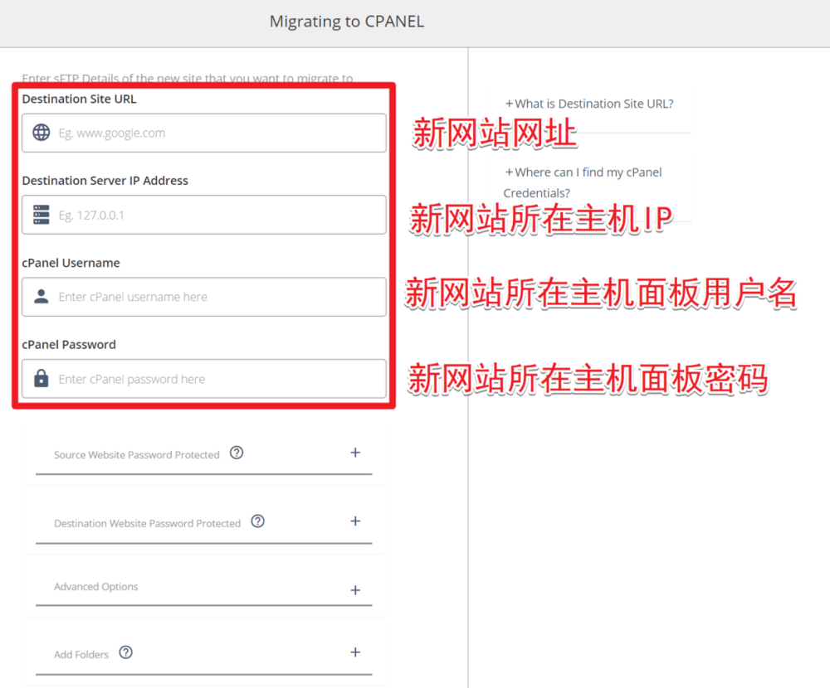Click the Advanced Options label
The image size is (830, 688).
click(x=95, y=587)
